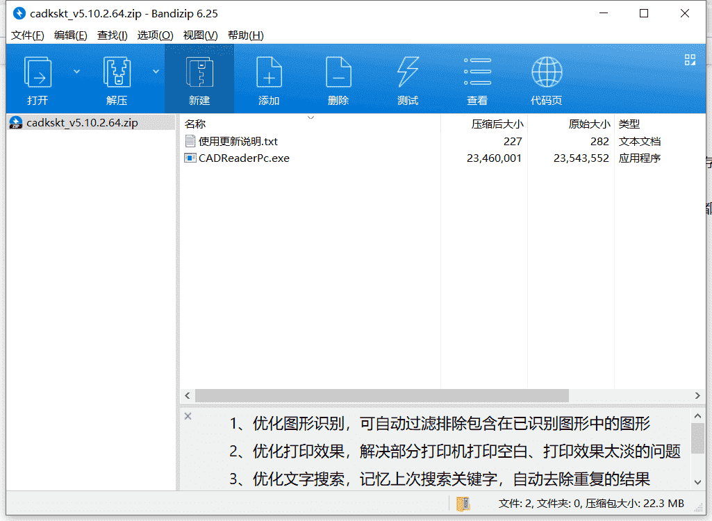Open the 帮助(H) menu

pyautogui.click(x=246, y=35)
